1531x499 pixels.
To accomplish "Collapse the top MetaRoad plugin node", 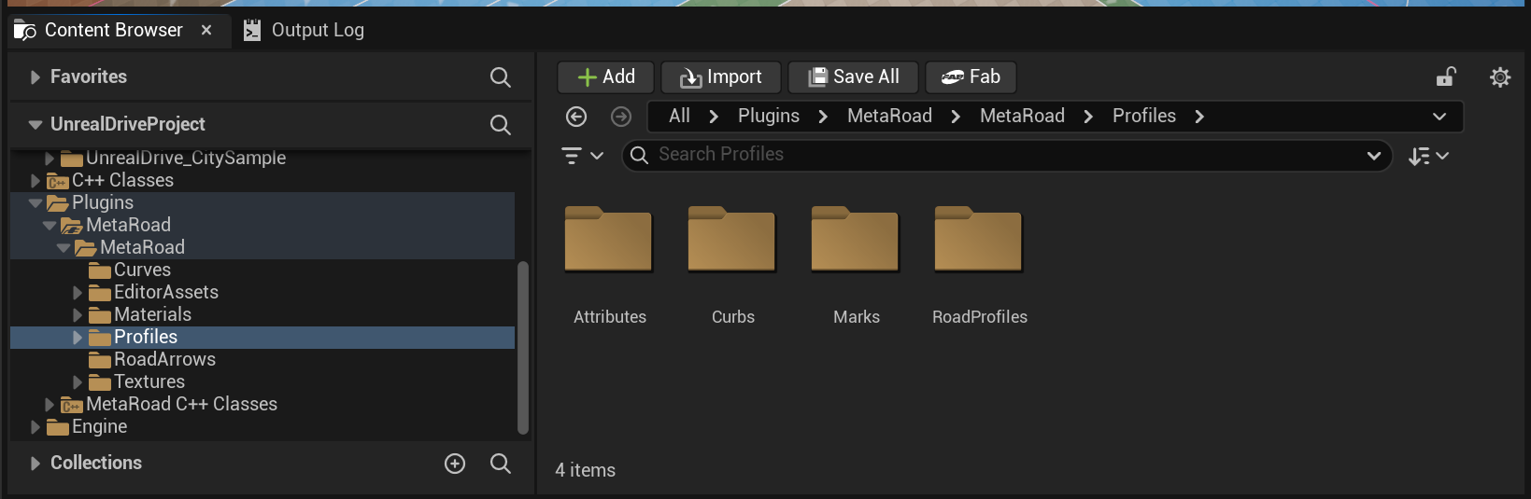I will [50, 226].
